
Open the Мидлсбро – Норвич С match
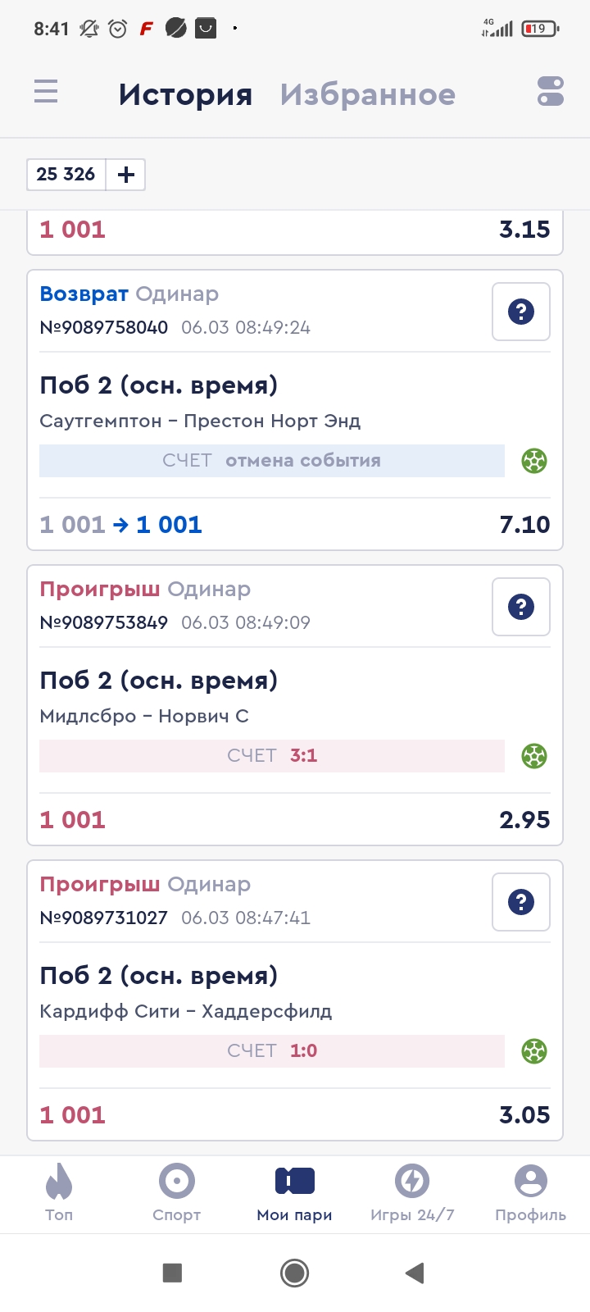pyautogui.click(x=144, y=716)
